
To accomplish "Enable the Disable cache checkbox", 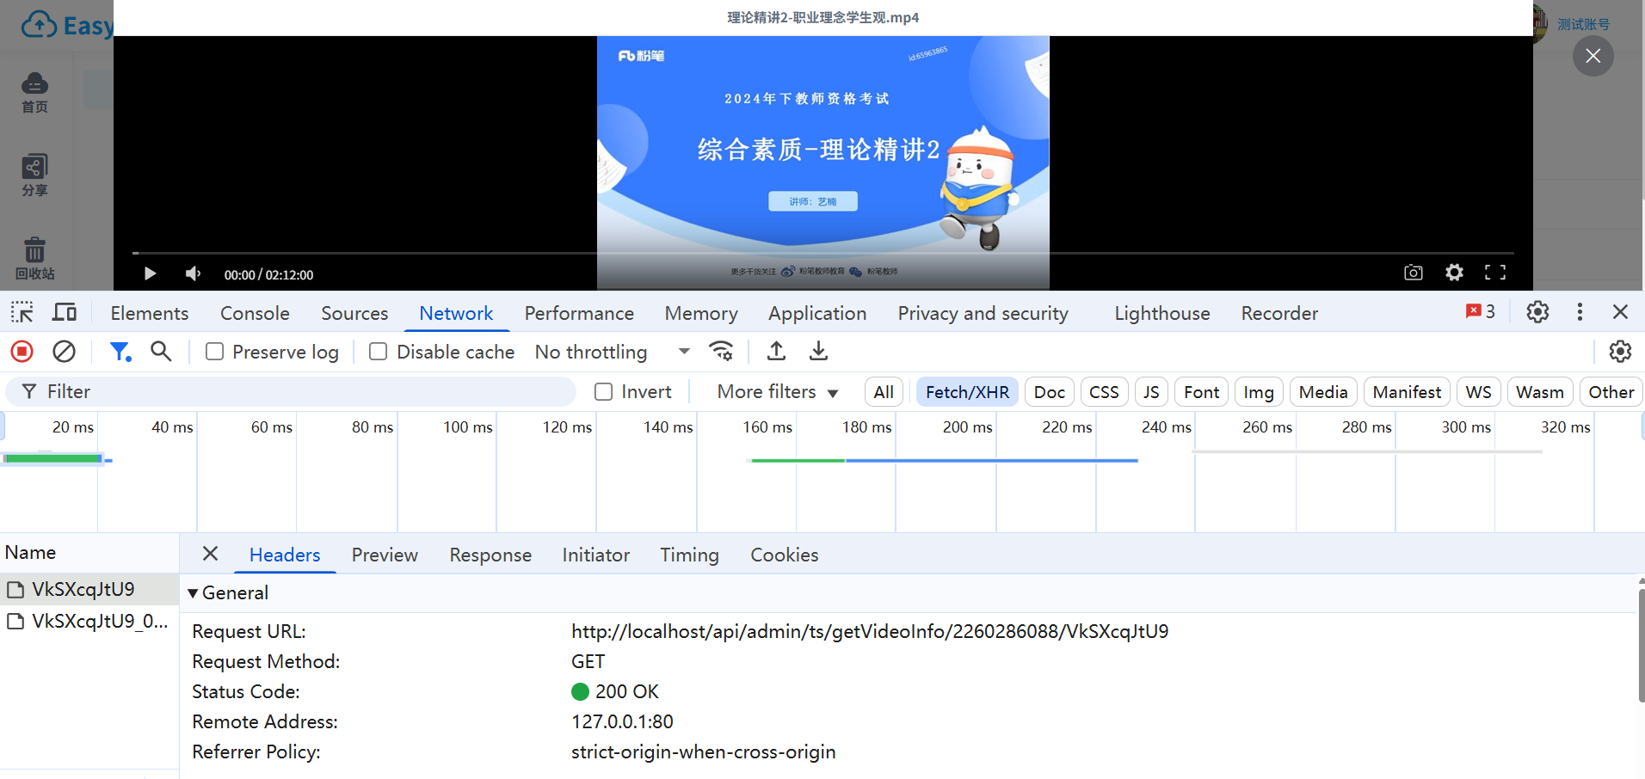I will tap(378, 351).
